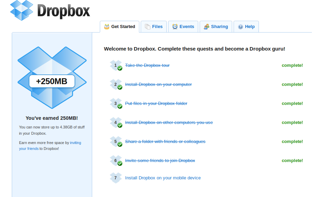Click the step 7 box badge icon
Image resolution: width=323 pixels, height=197 pixels.
click(x=115, y=178)
